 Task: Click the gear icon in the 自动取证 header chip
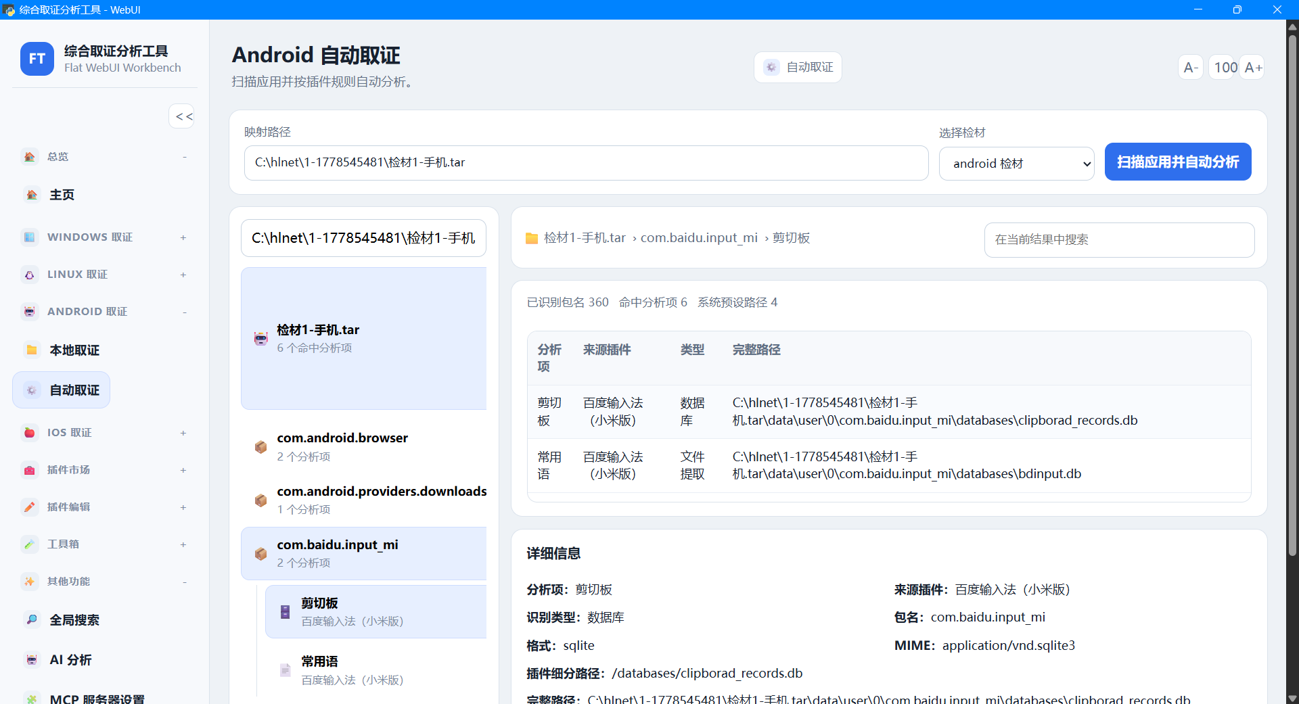pos(771,67)
